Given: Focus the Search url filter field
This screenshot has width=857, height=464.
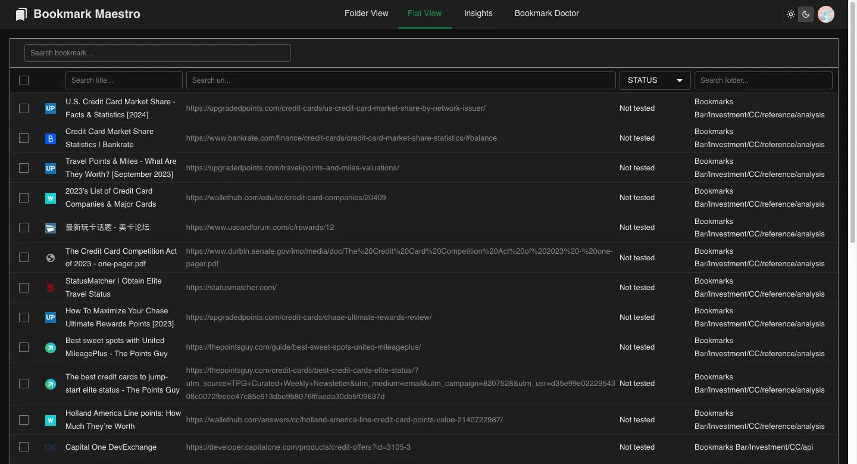Looking at the screenshot, I should 401,80.
